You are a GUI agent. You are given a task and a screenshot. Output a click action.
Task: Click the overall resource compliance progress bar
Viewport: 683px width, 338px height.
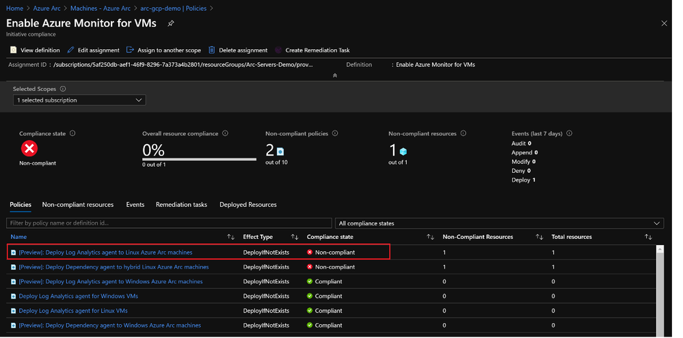click(199, 159)
